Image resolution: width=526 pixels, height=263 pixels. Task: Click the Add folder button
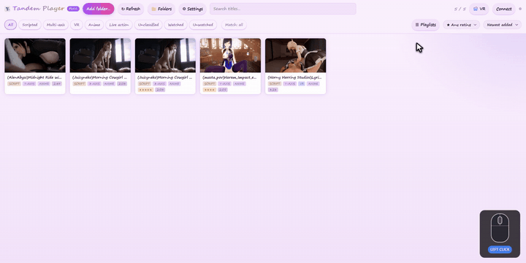(x=99, y=9)
